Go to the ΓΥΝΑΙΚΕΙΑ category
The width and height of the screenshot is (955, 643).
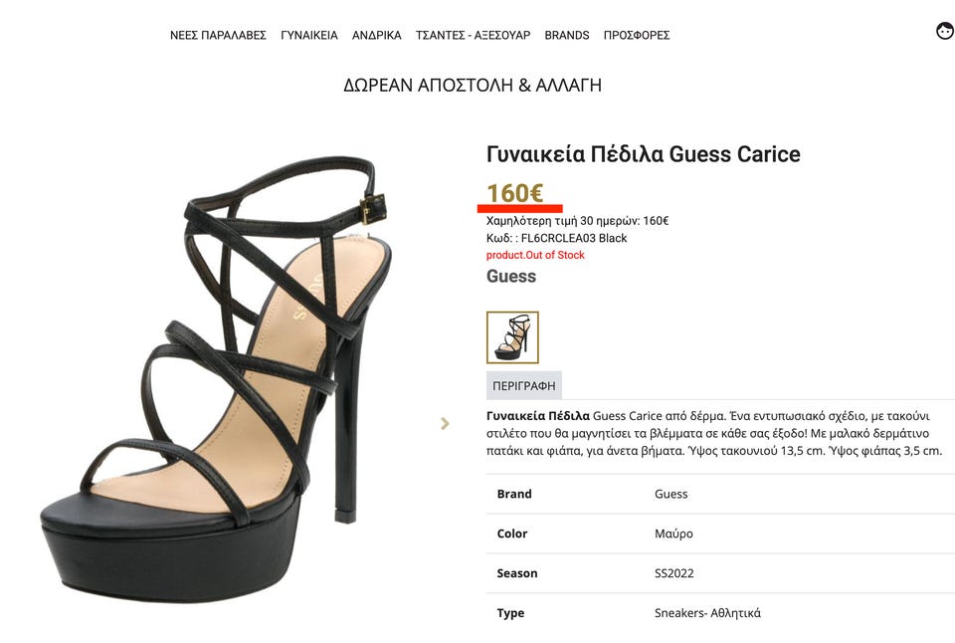309,35
